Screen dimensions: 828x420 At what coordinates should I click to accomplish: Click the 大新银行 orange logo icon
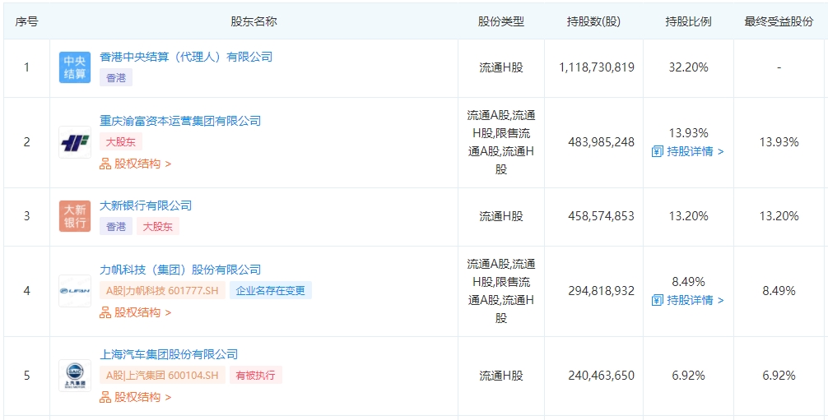(x=74, y=216)
